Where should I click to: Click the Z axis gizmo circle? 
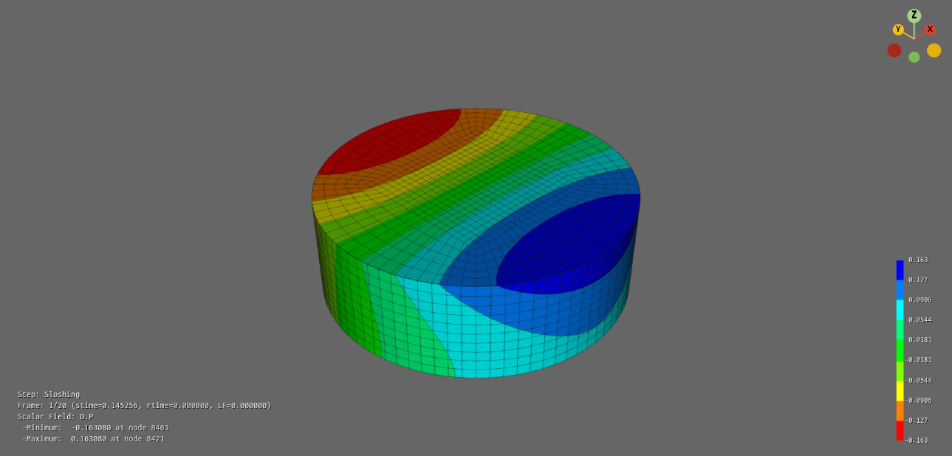coord(914,15)
